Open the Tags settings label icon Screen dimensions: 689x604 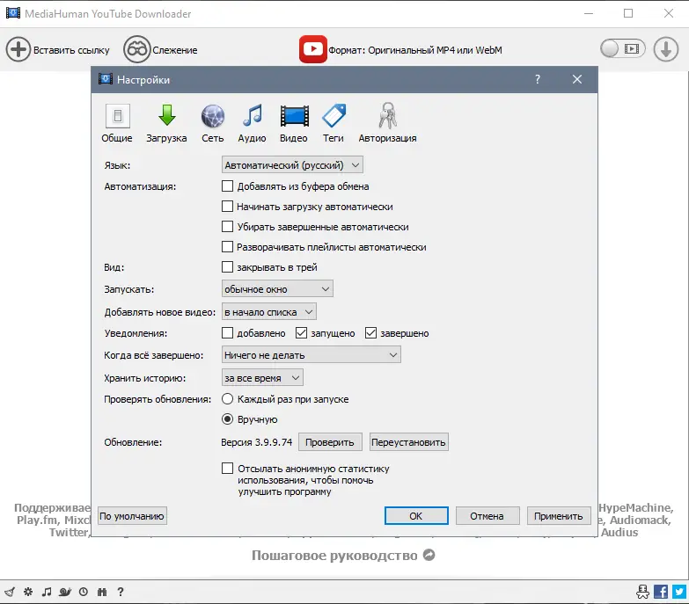(x=334, y=115)
